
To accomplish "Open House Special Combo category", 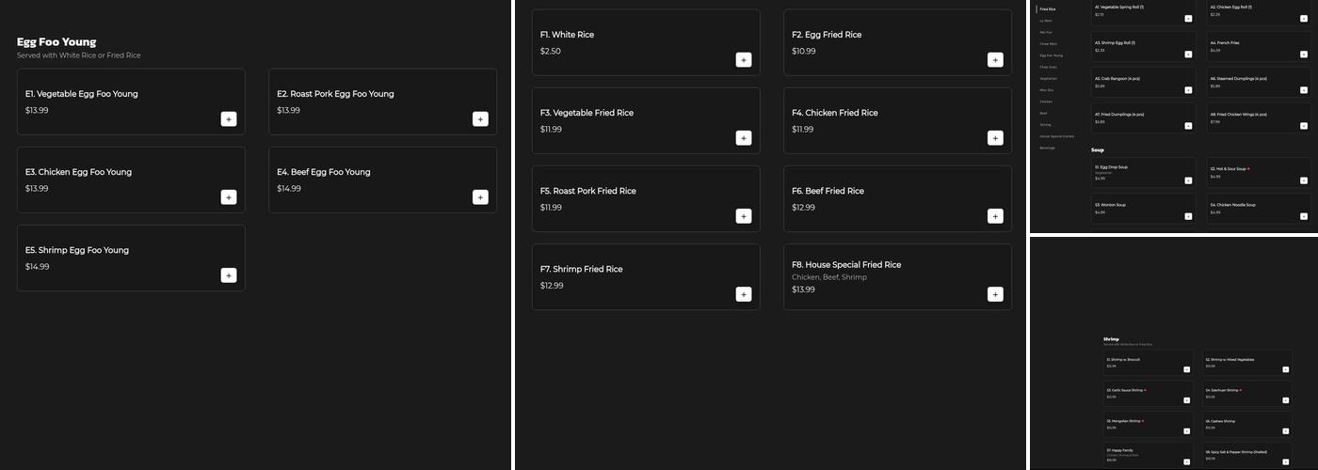I will pyautogui.click(x=1056, y=136).
